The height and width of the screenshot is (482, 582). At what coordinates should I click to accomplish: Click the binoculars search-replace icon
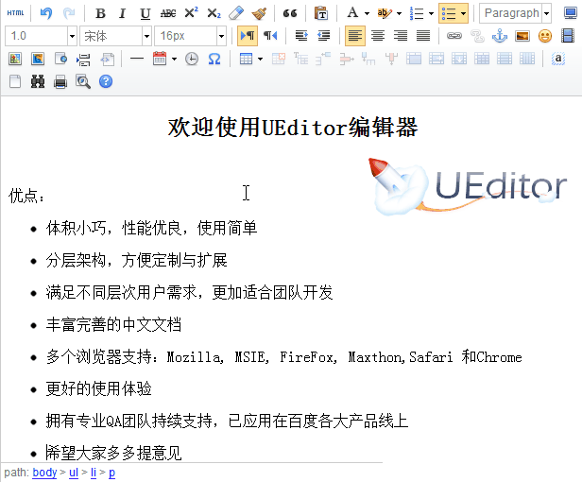38,81
